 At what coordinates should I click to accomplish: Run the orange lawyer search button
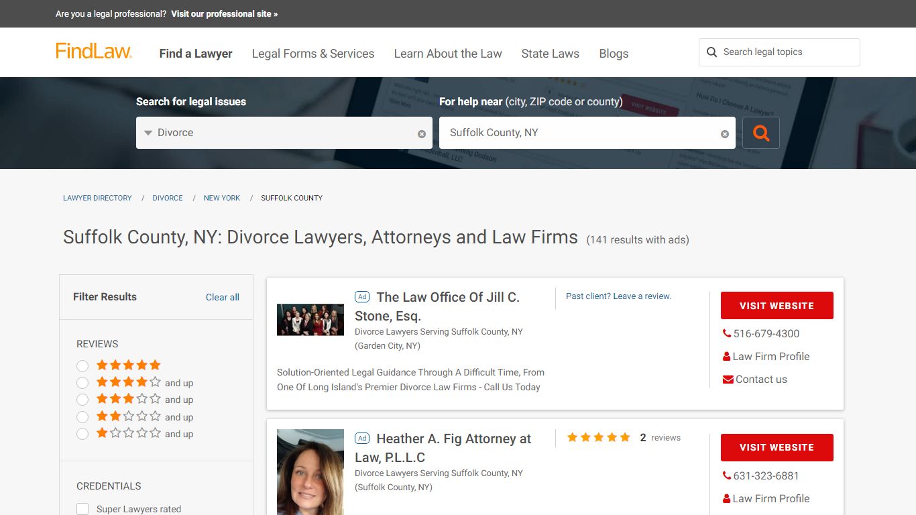761,133
